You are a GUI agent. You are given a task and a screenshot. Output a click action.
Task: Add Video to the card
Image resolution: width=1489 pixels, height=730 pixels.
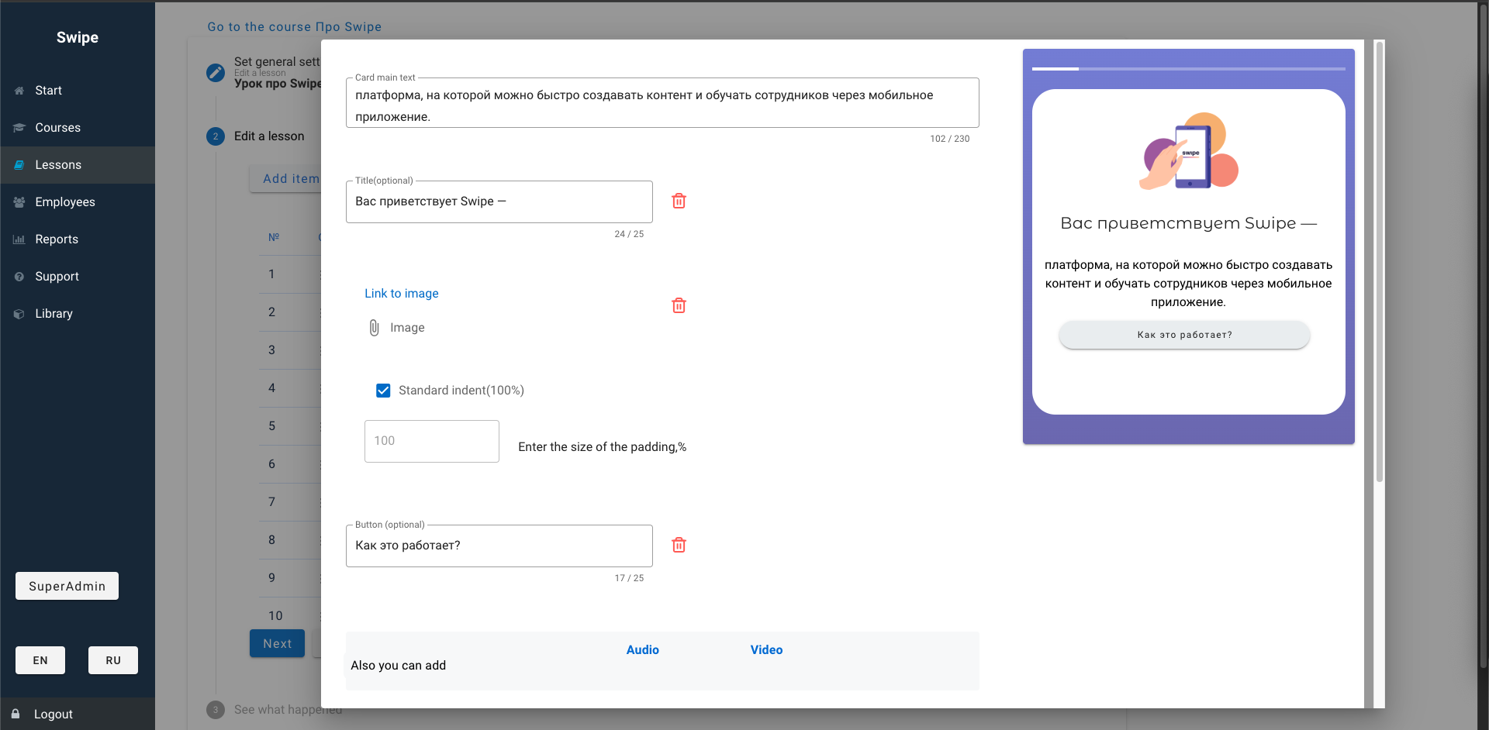(766, 650)
